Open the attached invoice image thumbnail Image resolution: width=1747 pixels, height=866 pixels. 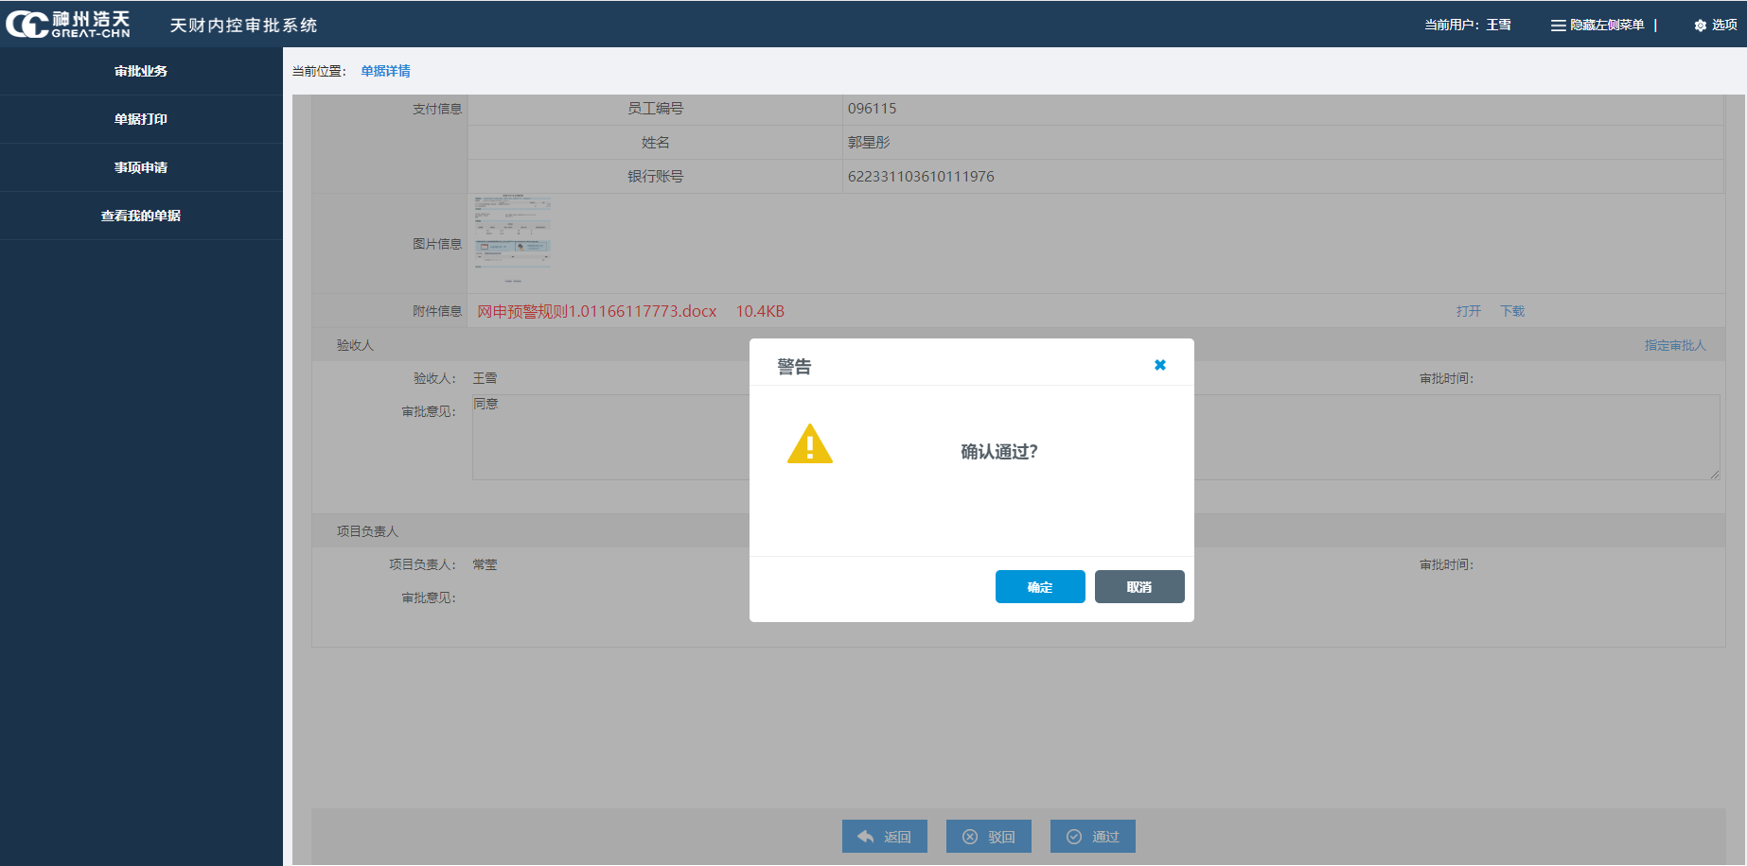coord(511,240)
